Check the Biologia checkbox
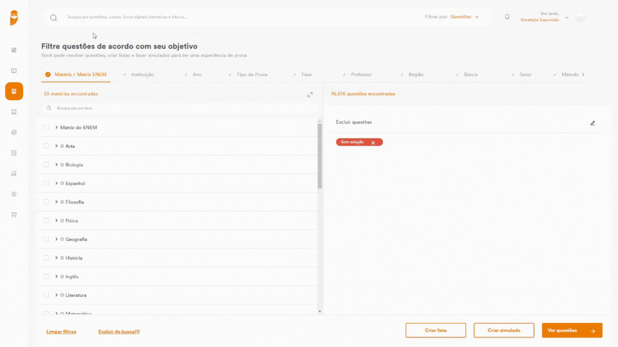The width and height of the screenshot is (618, 347). (46, 165)
